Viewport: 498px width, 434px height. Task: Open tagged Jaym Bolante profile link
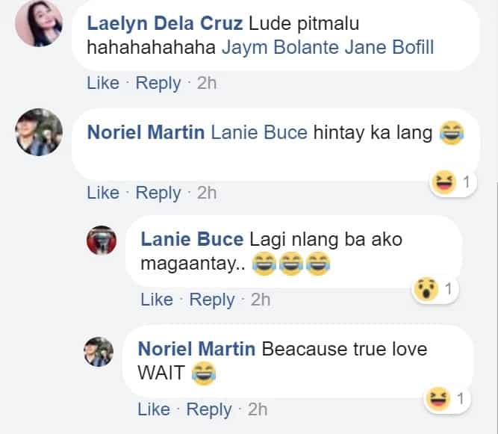(x=281, y=47)
